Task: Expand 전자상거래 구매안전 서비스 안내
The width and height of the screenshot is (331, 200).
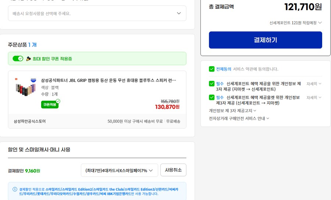Action: coord(239,118)
